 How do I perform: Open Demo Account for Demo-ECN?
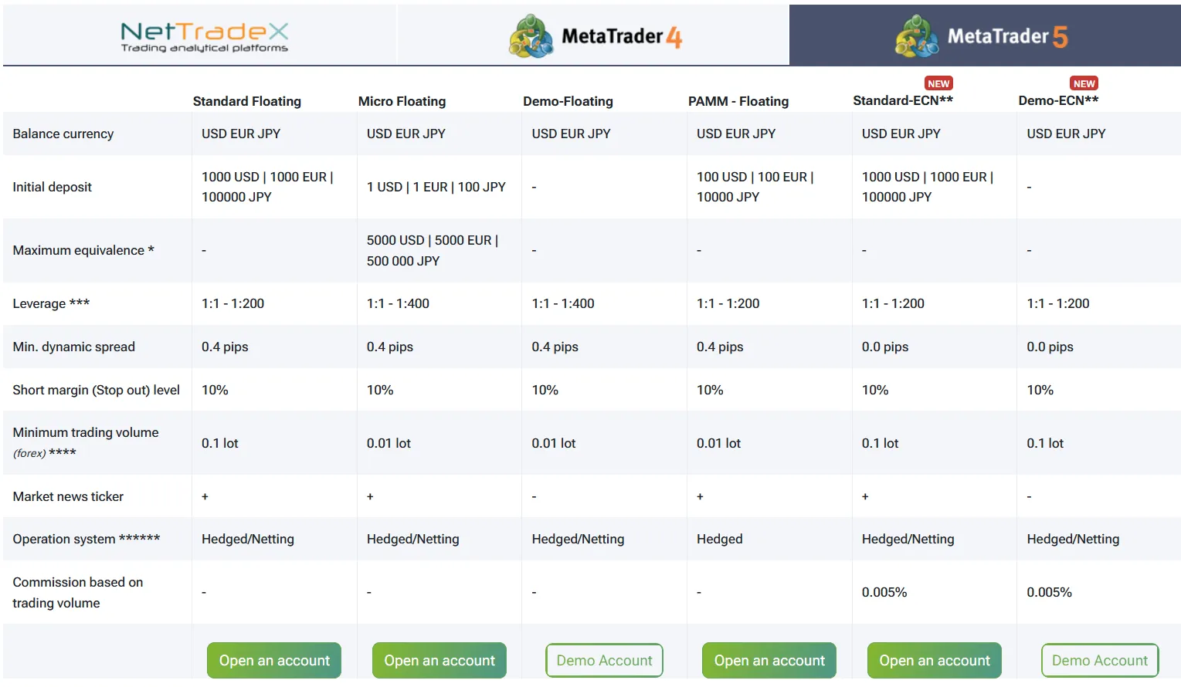tap(1100, 661)
